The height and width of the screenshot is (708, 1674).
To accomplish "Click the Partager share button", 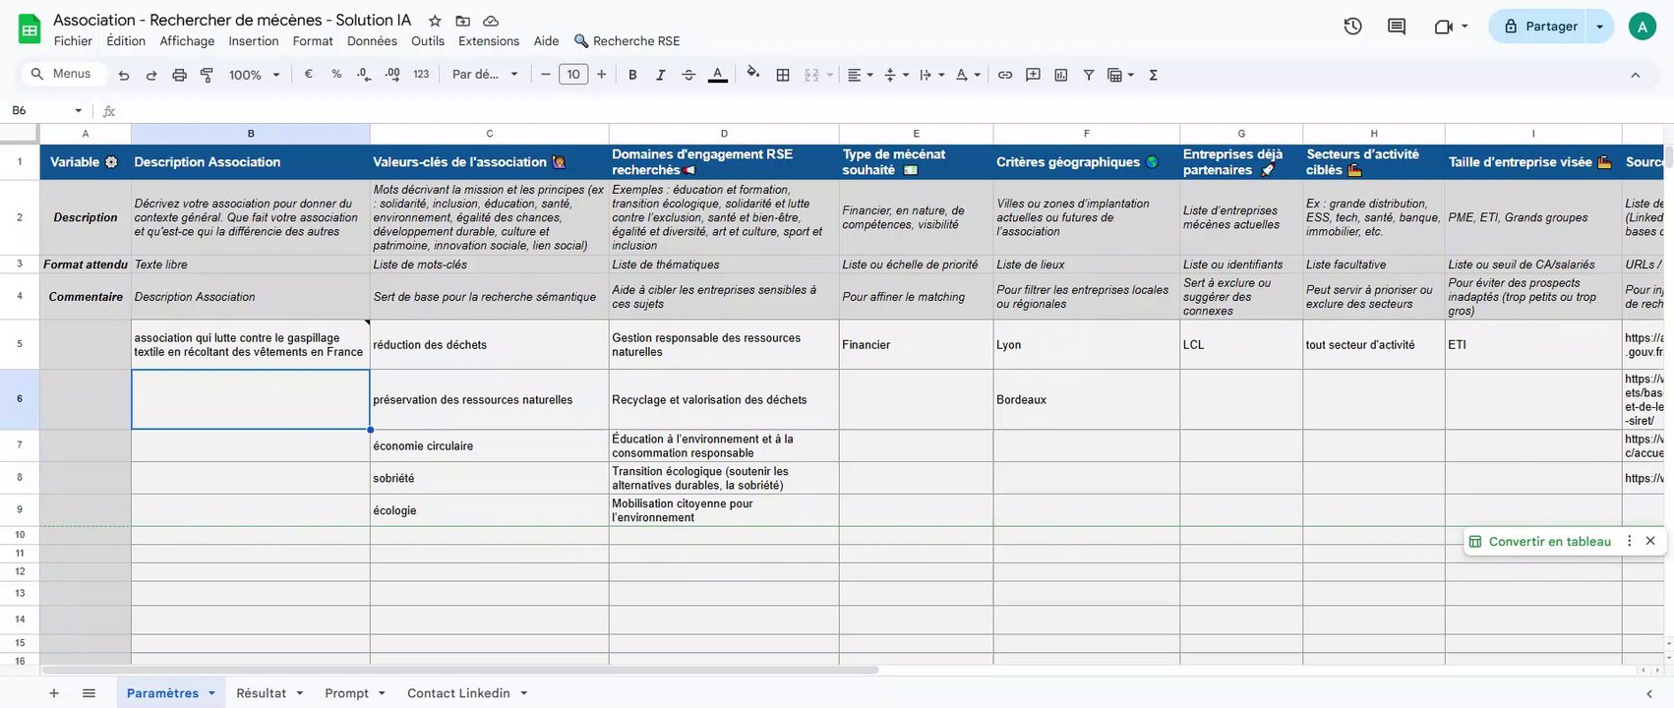I will 1540,27.
